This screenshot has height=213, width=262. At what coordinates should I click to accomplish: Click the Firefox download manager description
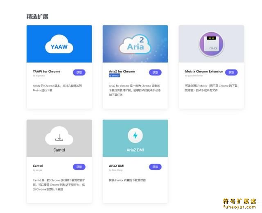pyautogui.click(x=127, y=180)
